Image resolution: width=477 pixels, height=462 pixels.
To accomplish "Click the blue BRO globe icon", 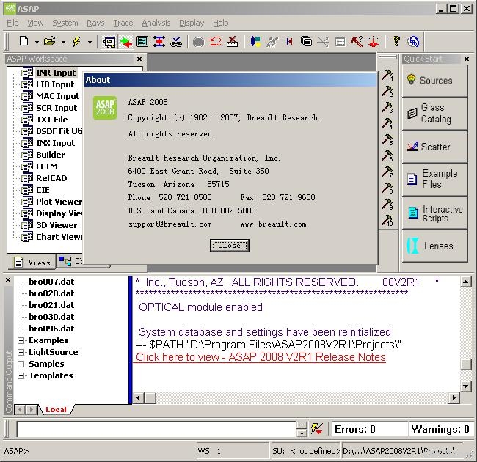I will (413, 41).
